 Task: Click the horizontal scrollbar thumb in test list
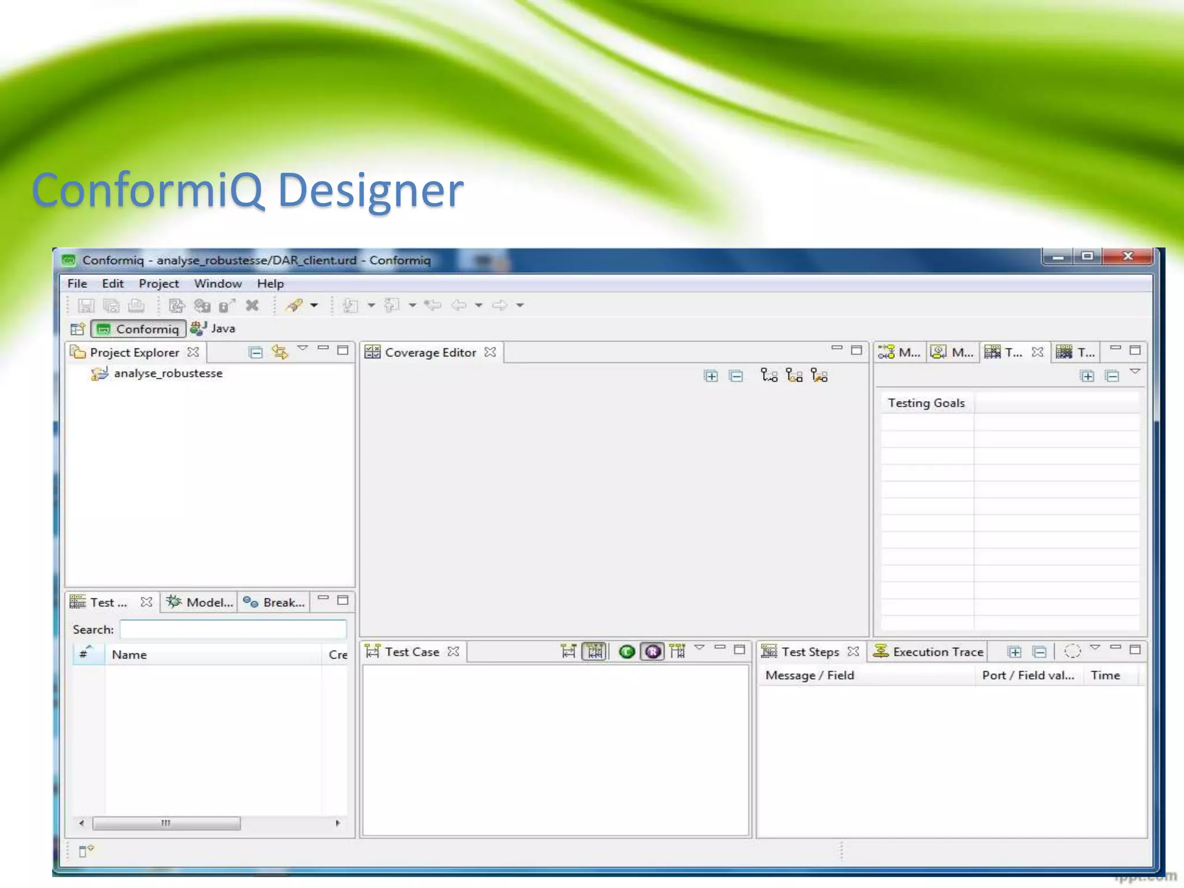point(166,823)
